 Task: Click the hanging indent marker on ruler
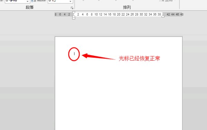point(74,16)
